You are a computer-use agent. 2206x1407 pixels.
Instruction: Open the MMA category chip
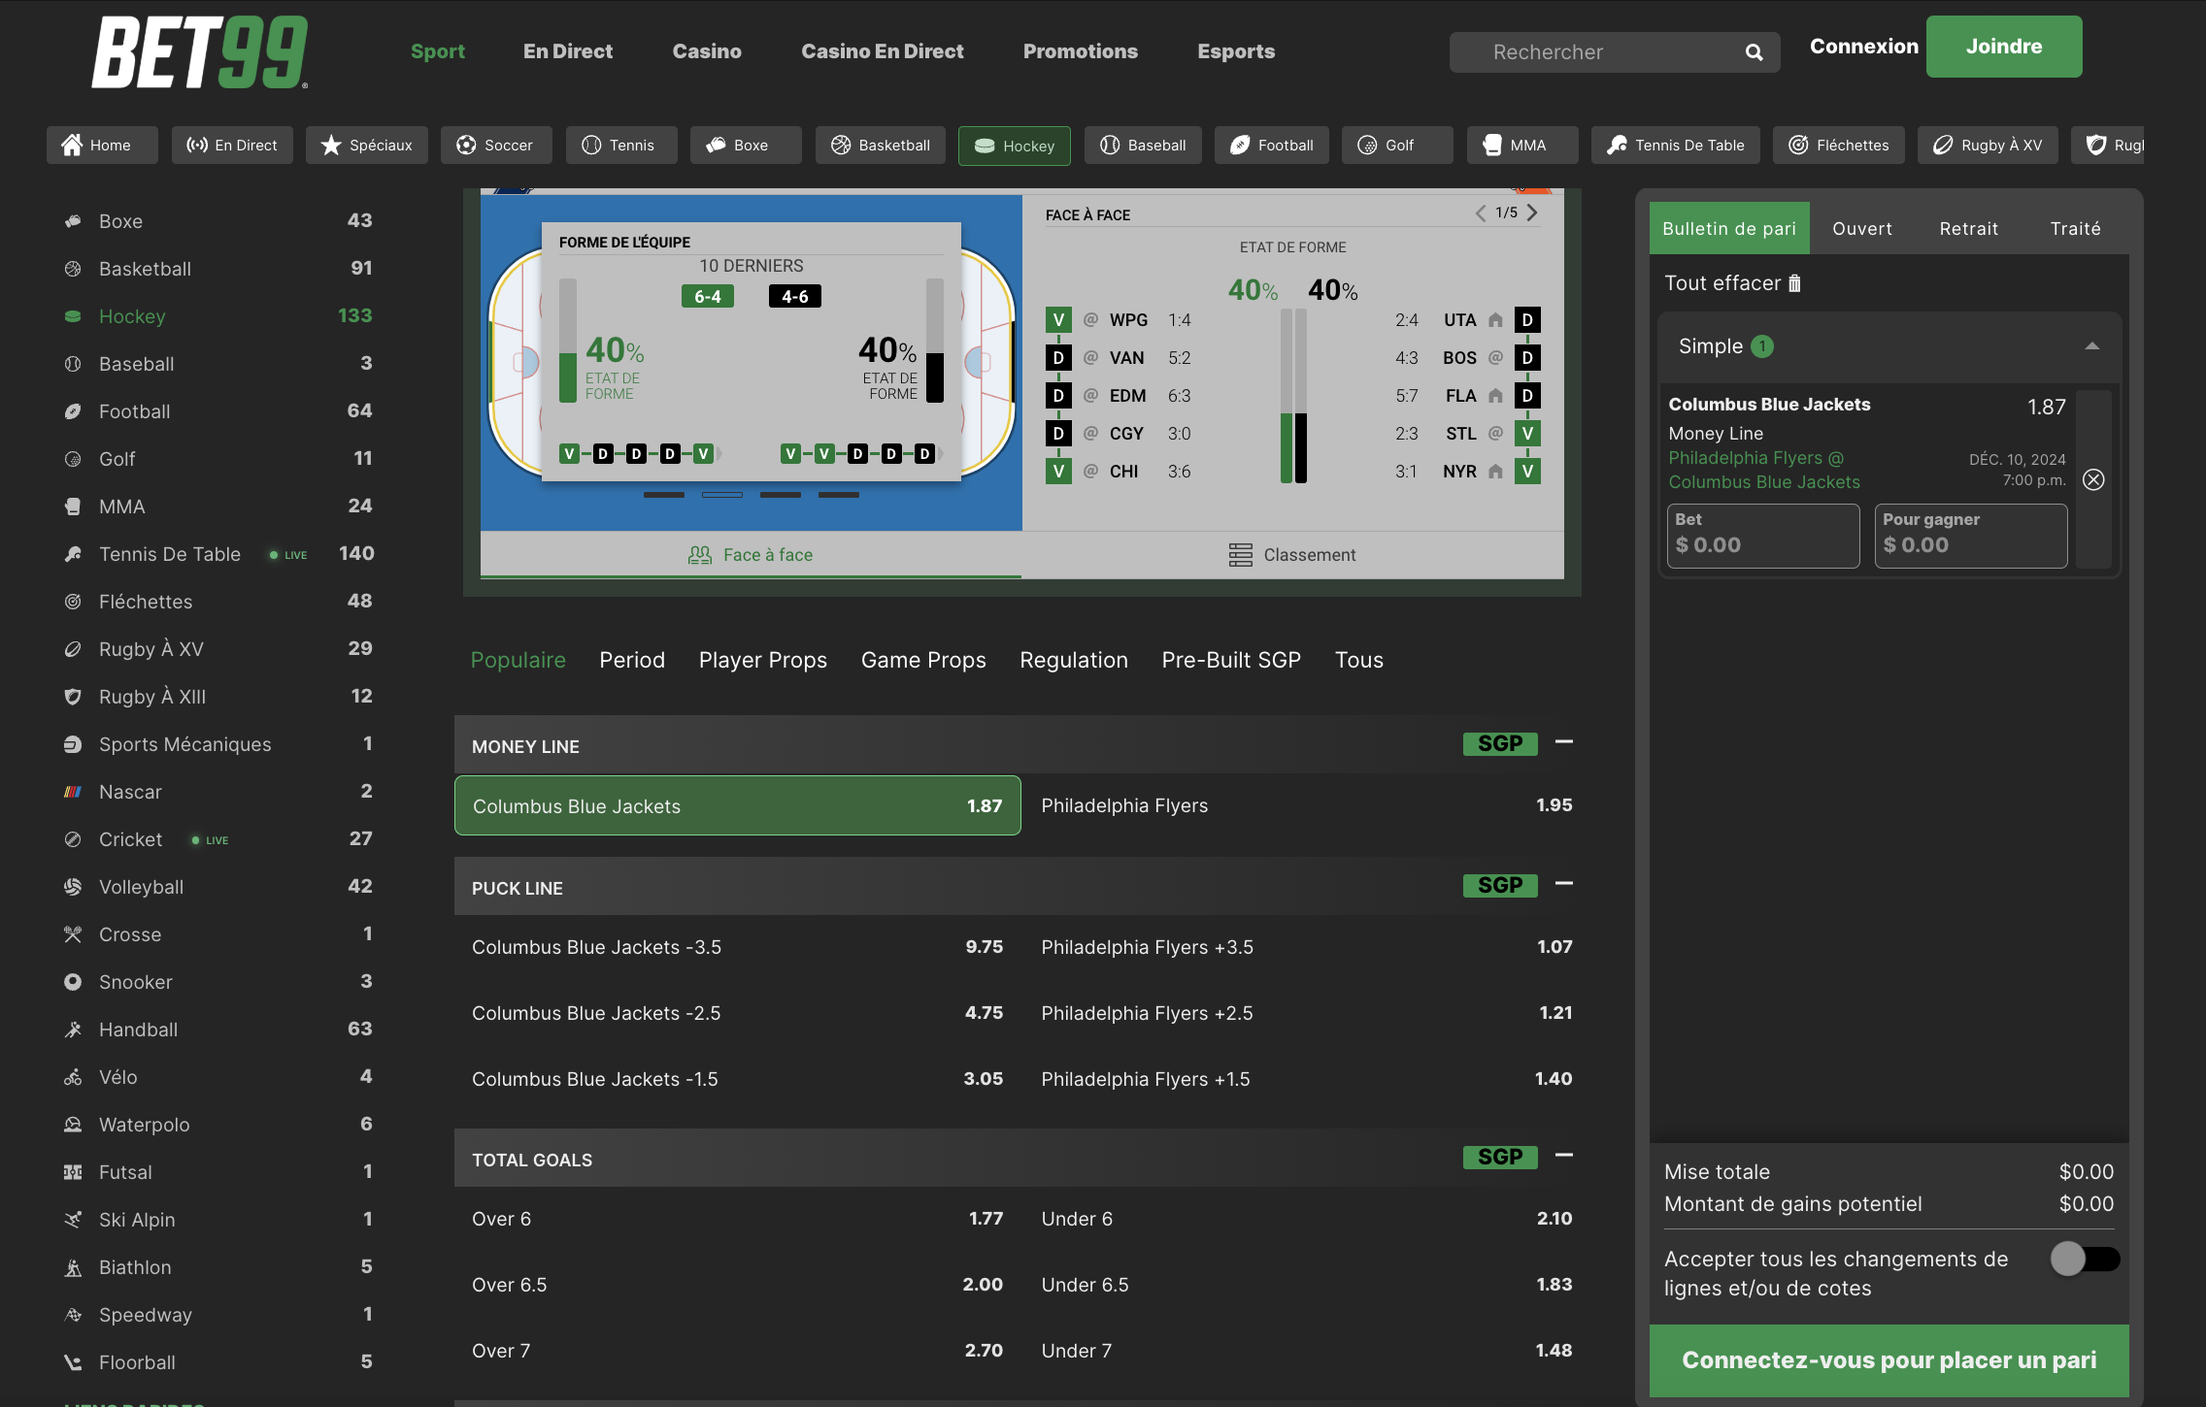1522,146
